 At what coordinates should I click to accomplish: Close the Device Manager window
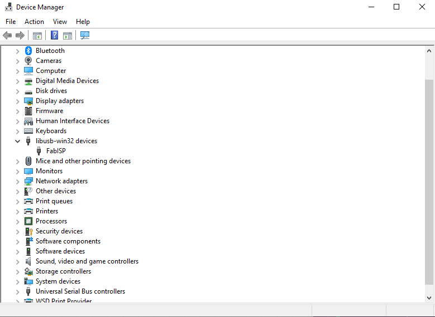[x=422, y=7]
